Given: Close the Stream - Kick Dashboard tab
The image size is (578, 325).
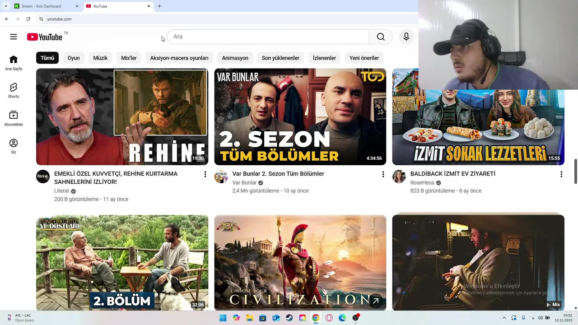Looking at the screenshot, I should tap(77, 6).
